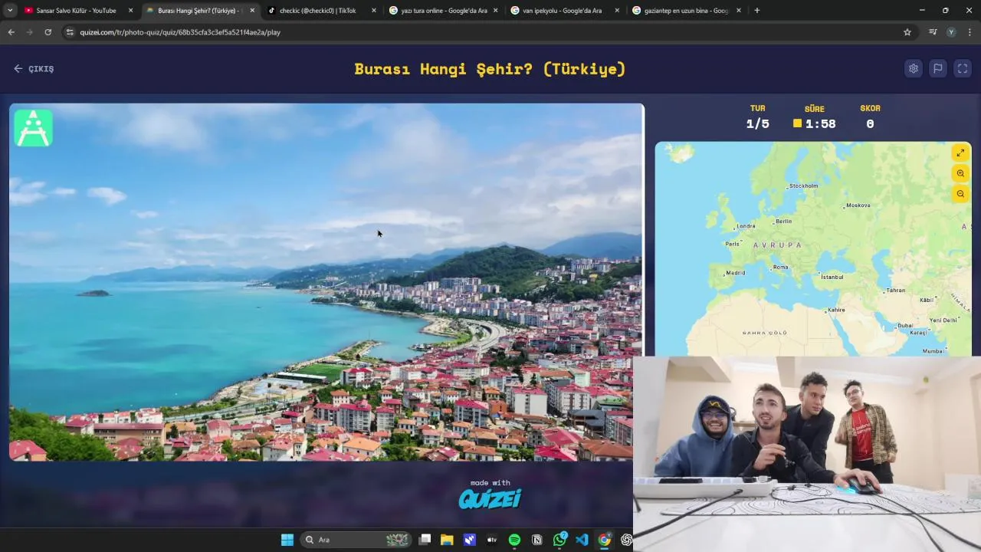Open the media controls icon in toolbar
Screen dimensions: 981x552
pos(933,32)
